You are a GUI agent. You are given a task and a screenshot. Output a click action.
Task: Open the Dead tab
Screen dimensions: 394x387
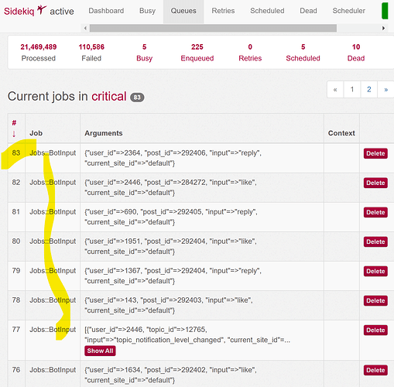(x=308, y=11)
